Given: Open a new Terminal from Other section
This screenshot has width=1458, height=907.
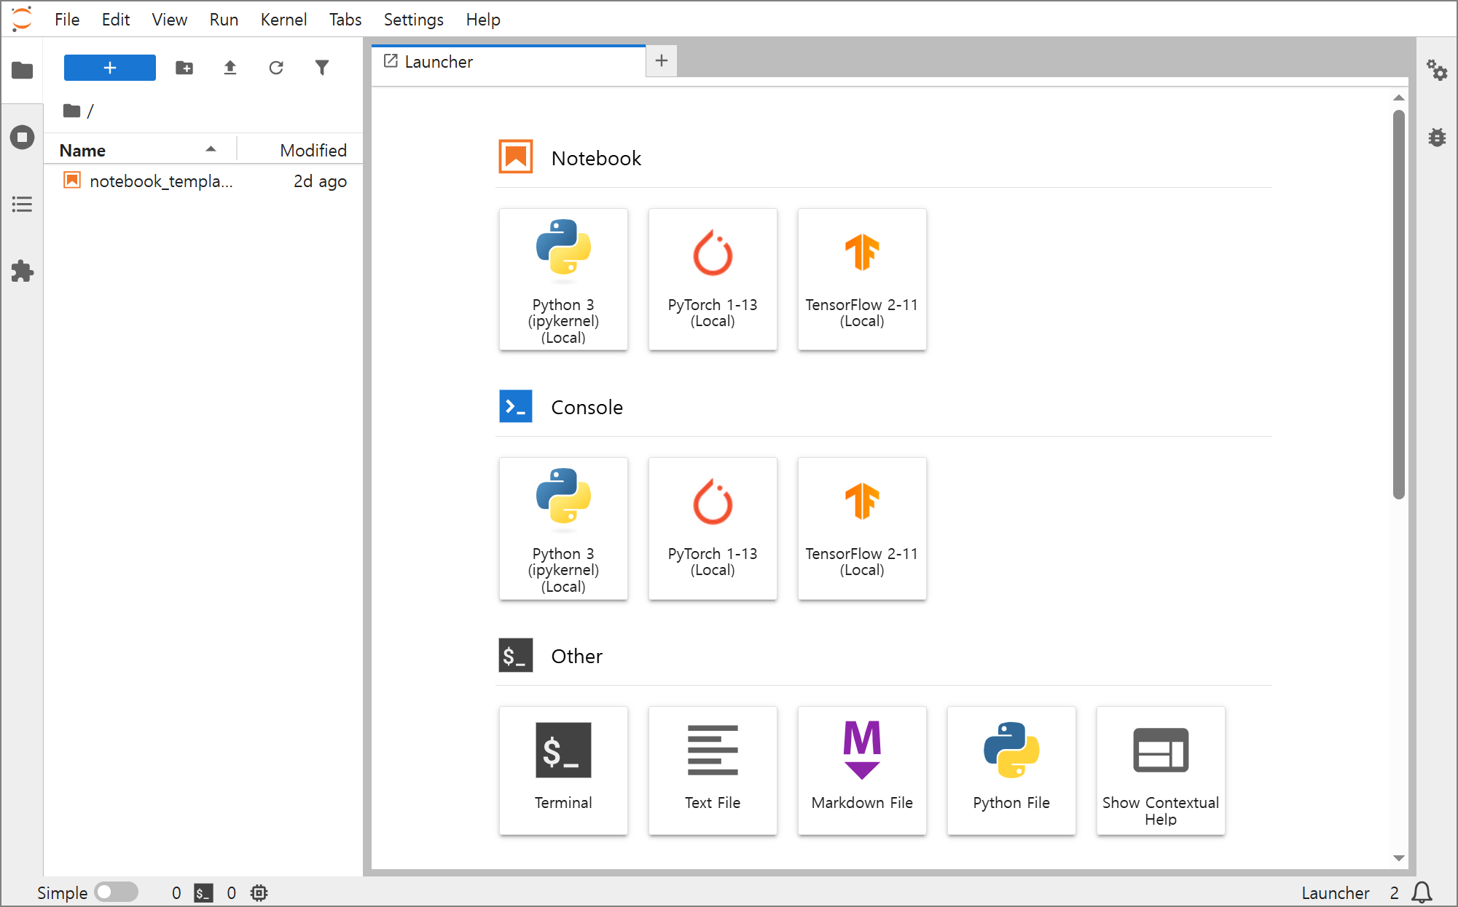Looking at the screenshot, I should click(x=563, y=769).
